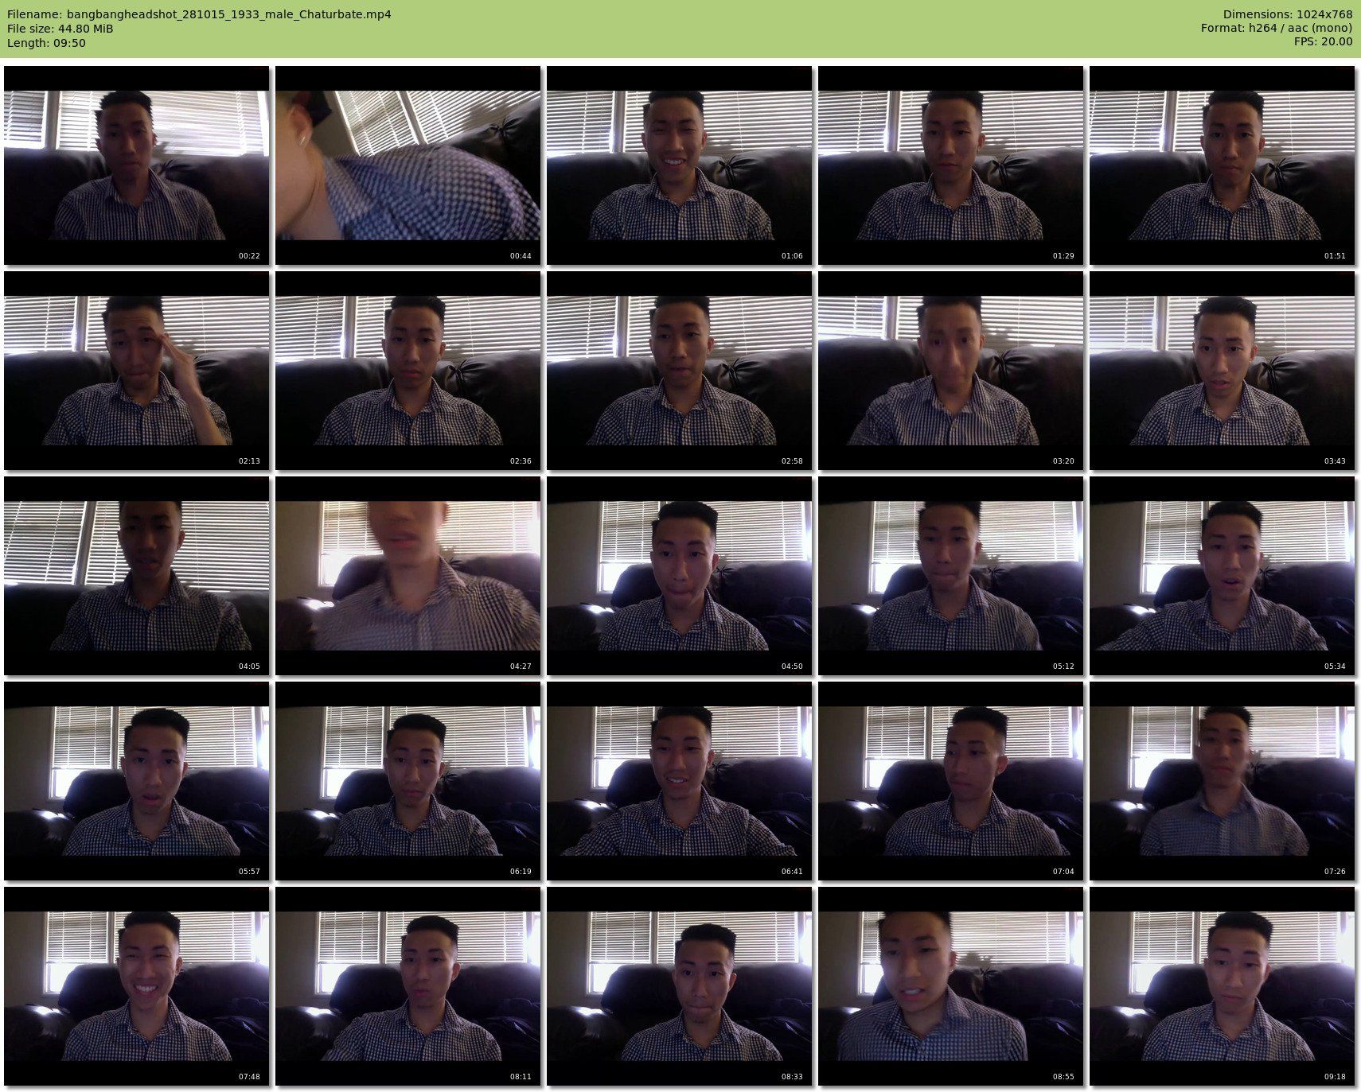Select the thumbnail stamped 07:48
1361x1092 pixels.
(137, 986)
